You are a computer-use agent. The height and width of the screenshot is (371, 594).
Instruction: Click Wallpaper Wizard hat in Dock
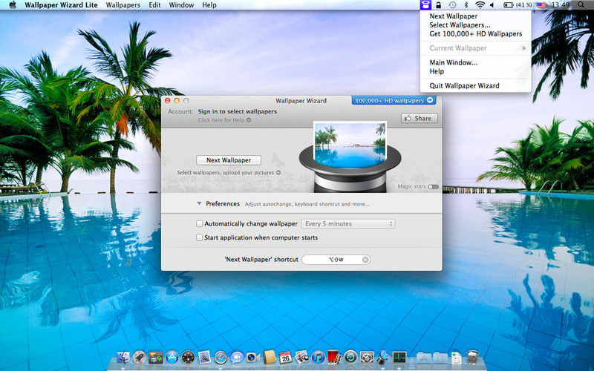tap(383, 357)
